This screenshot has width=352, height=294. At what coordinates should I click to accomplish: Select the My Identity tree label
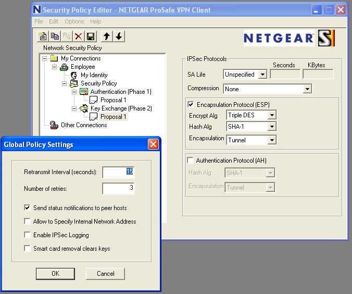[94, 75]
